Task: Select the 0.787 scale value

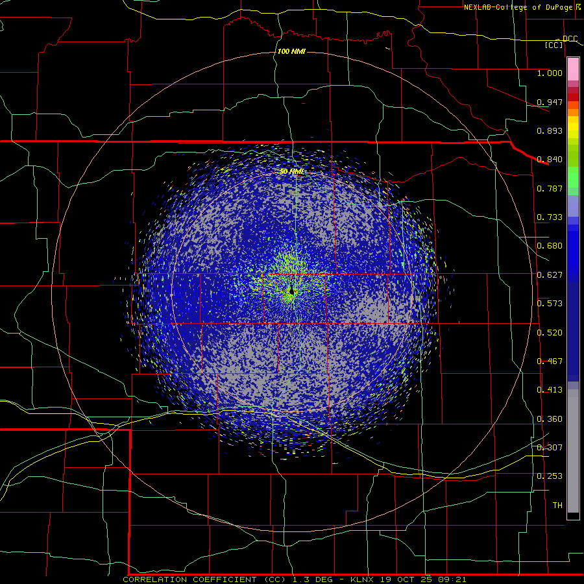Action: point(550,188)
